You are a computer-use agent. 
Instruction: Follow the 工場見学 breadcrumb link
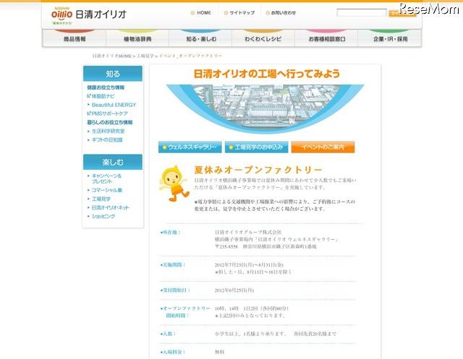point(145,56)
